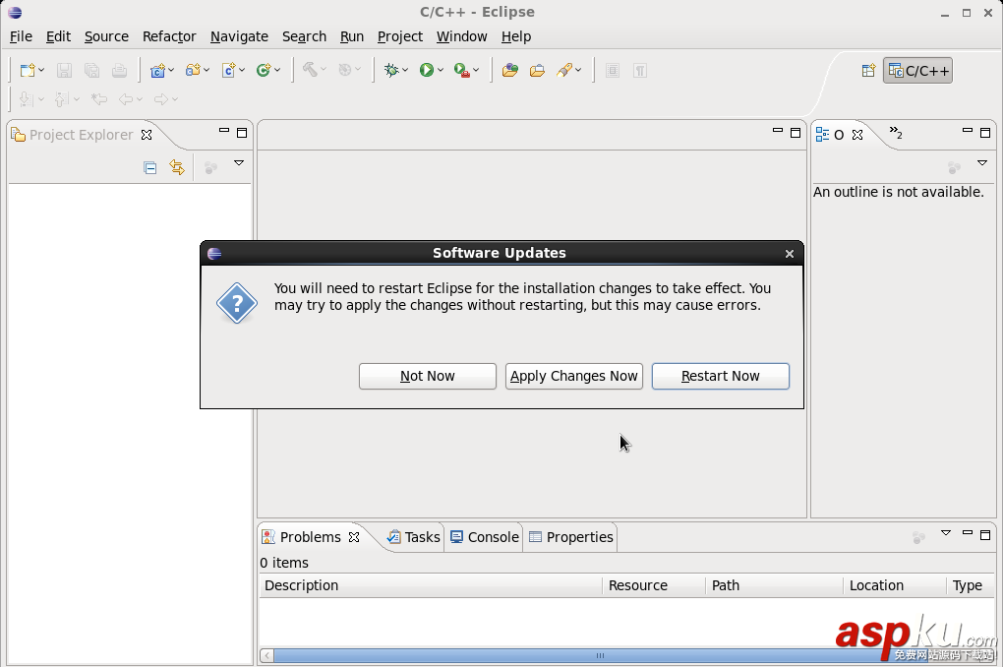
Task: Switch to the Tasks tab
Action: coord(414,537)
